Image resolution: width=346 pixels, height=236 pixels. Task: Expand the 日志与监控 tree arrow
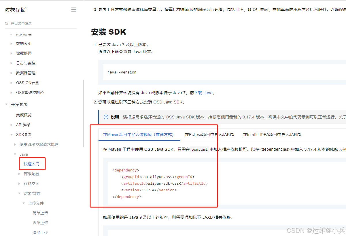11,63
